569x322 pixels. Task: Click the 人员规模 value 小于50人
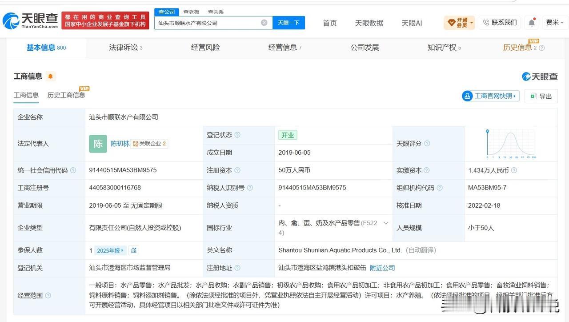pyautogui.click(x=481, y=228)
